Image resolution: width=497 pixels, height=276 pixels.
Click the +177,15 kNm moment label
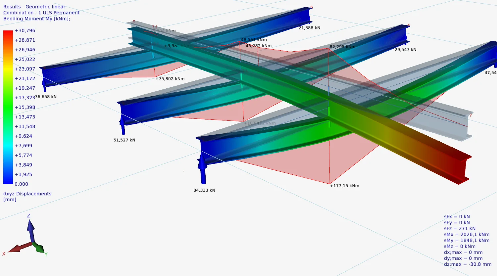click(x=344, y=186)
